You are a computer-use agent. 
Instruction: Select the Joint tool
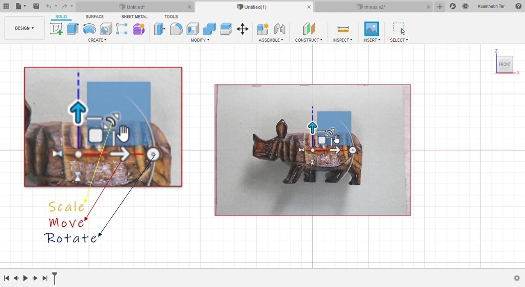click(279, 29)
